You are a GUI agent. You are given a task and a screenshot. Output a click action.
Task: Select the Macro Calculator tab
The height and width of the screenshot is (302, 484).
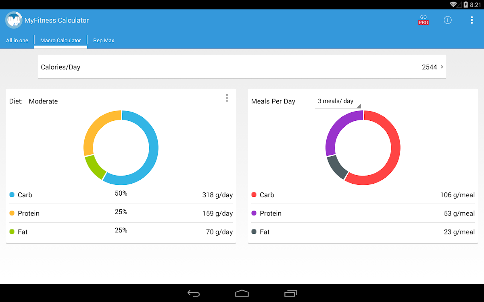click(60, 40)
